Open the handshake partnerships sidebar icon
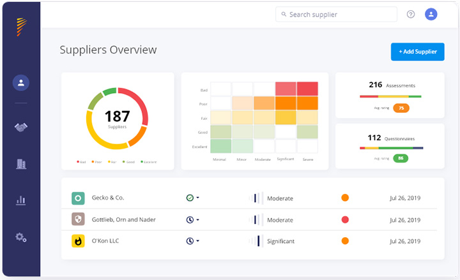The image size is (460, 280). 21,128
